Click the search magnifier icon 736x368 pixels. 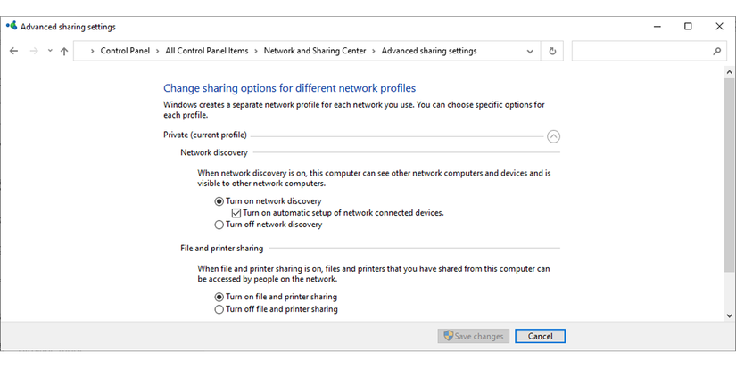[716, 52]
